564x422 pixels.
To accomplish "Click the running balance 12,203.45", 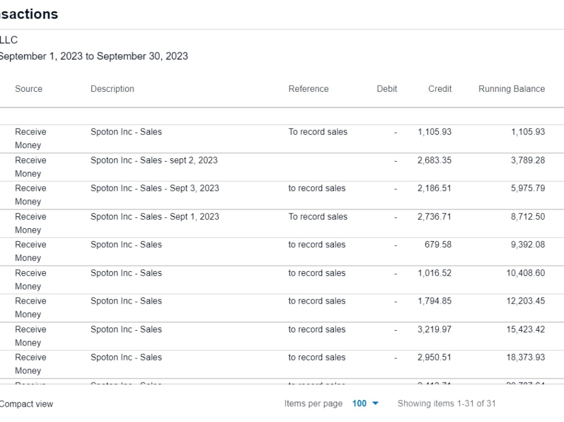I will pos(526,301).
